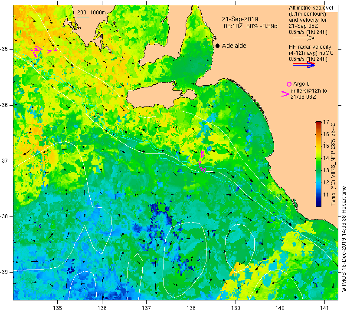Click the 'HF radar velocity' legend heading
The height and width of the screenshot is (313, 347).
pyautogui.click(x=310, y=47)
